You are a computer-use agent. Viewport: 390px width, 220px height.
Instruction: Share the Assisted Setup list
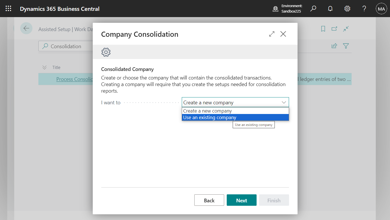tap(334, 46)
